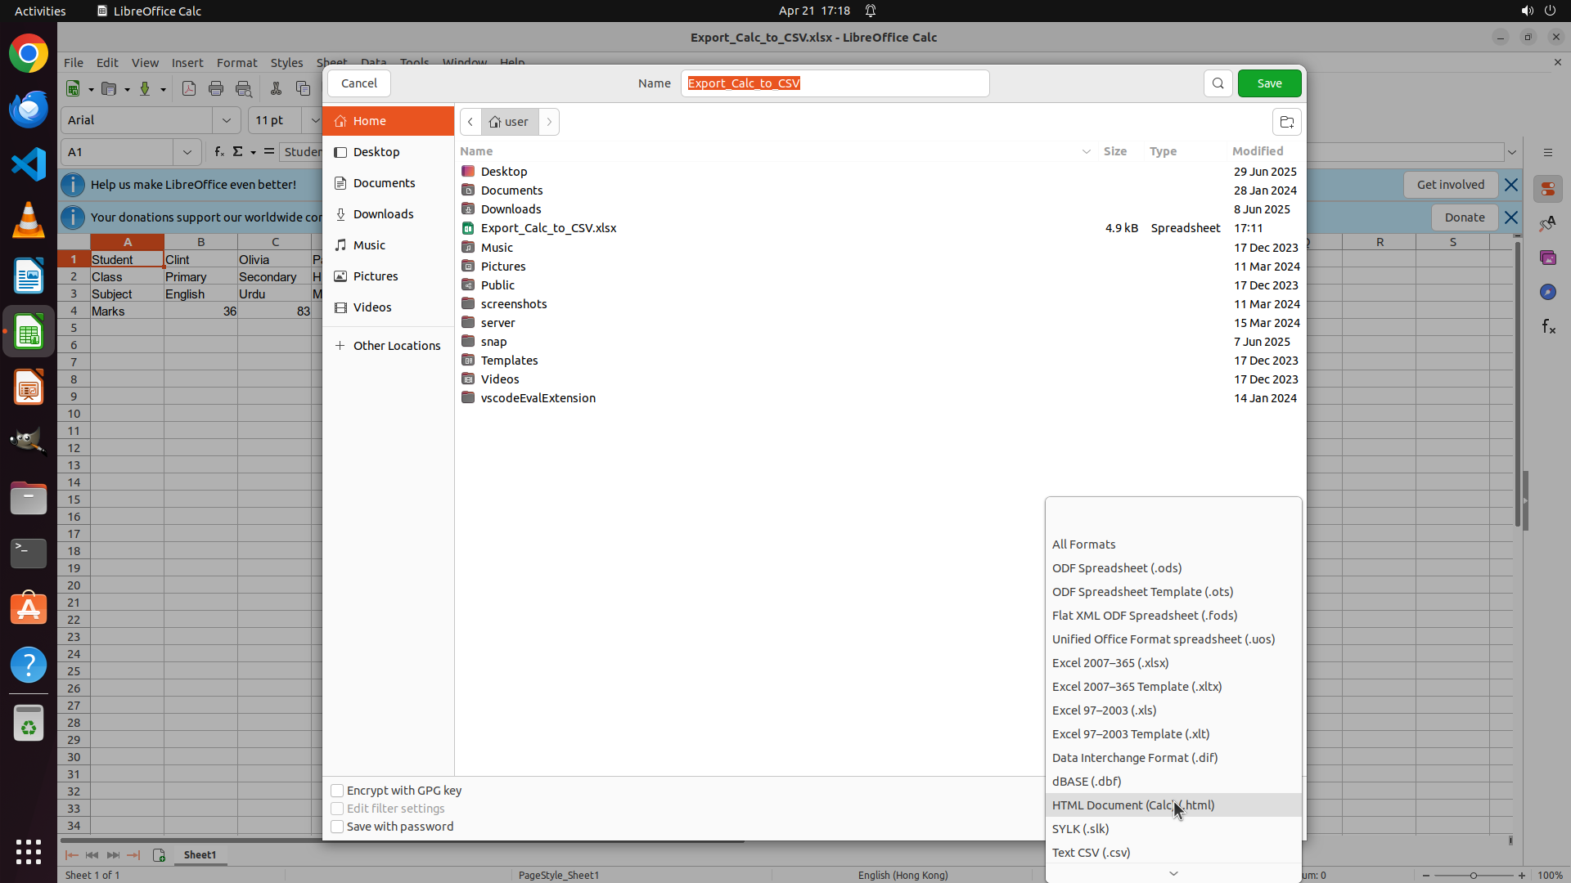Click the create new folder icon

point(1286,122)
